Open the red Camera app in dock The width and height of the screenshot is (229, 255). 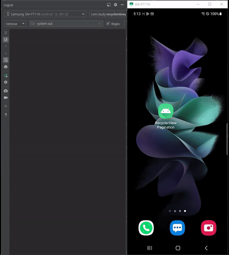click(x=208, y=228)
